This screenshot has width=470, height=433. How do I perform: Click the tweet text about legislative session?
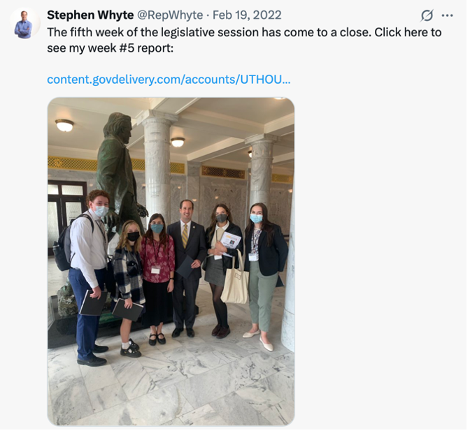[x=245, y=41]
